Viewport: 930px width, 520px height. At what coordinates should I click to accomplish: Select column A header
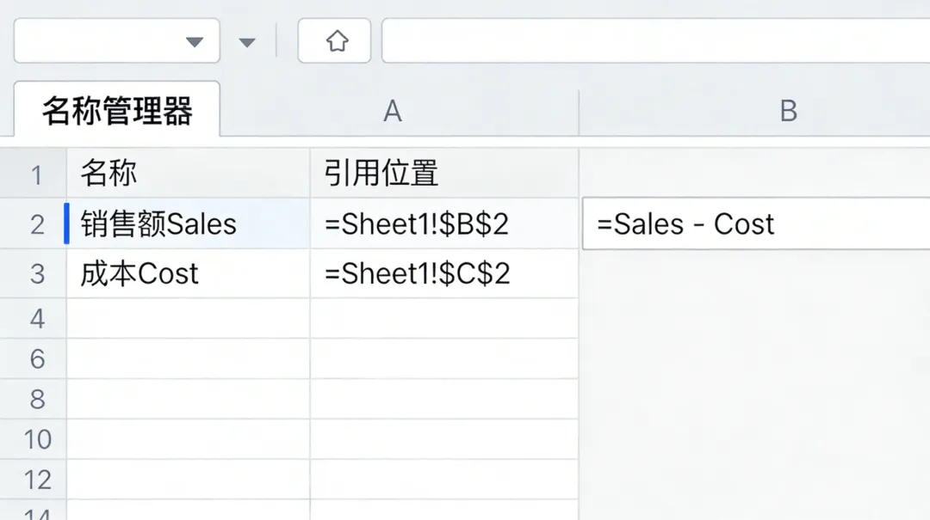[x=393, y=111]
